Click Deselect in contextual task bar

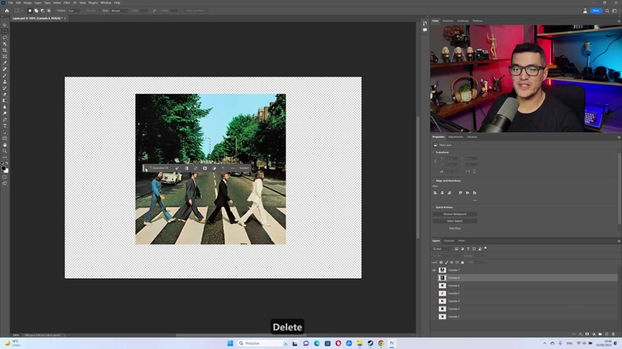click(244, 168)
